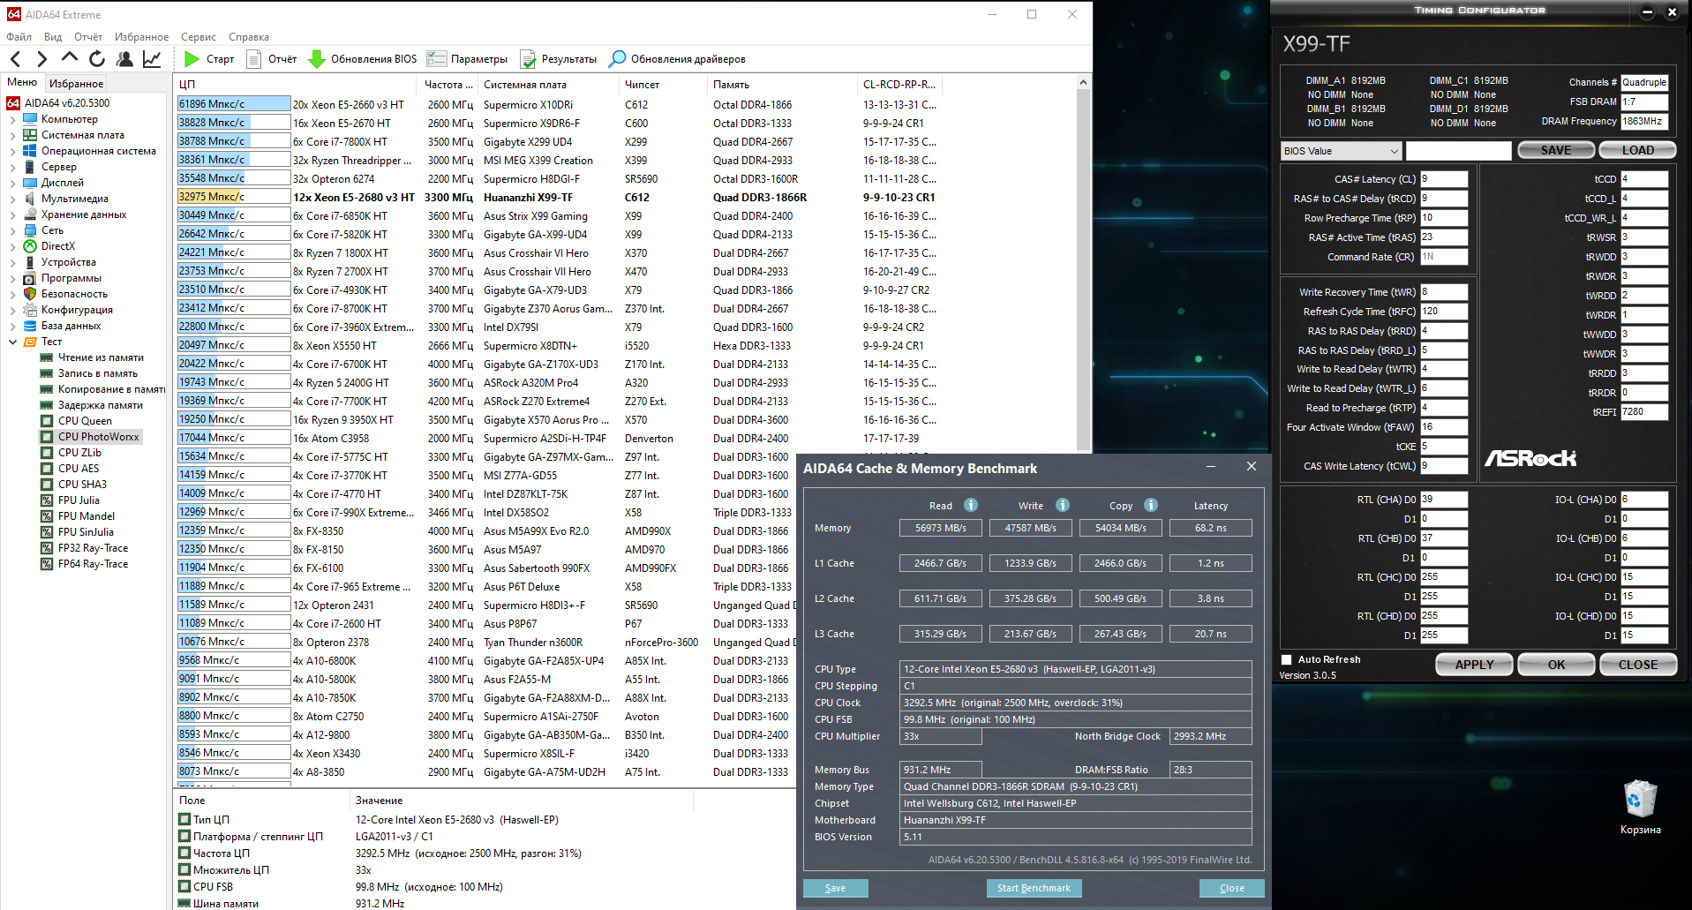1692x910 pixels.
Task: Click the Операционная система Windows icon
Action: tap(30, 151)
